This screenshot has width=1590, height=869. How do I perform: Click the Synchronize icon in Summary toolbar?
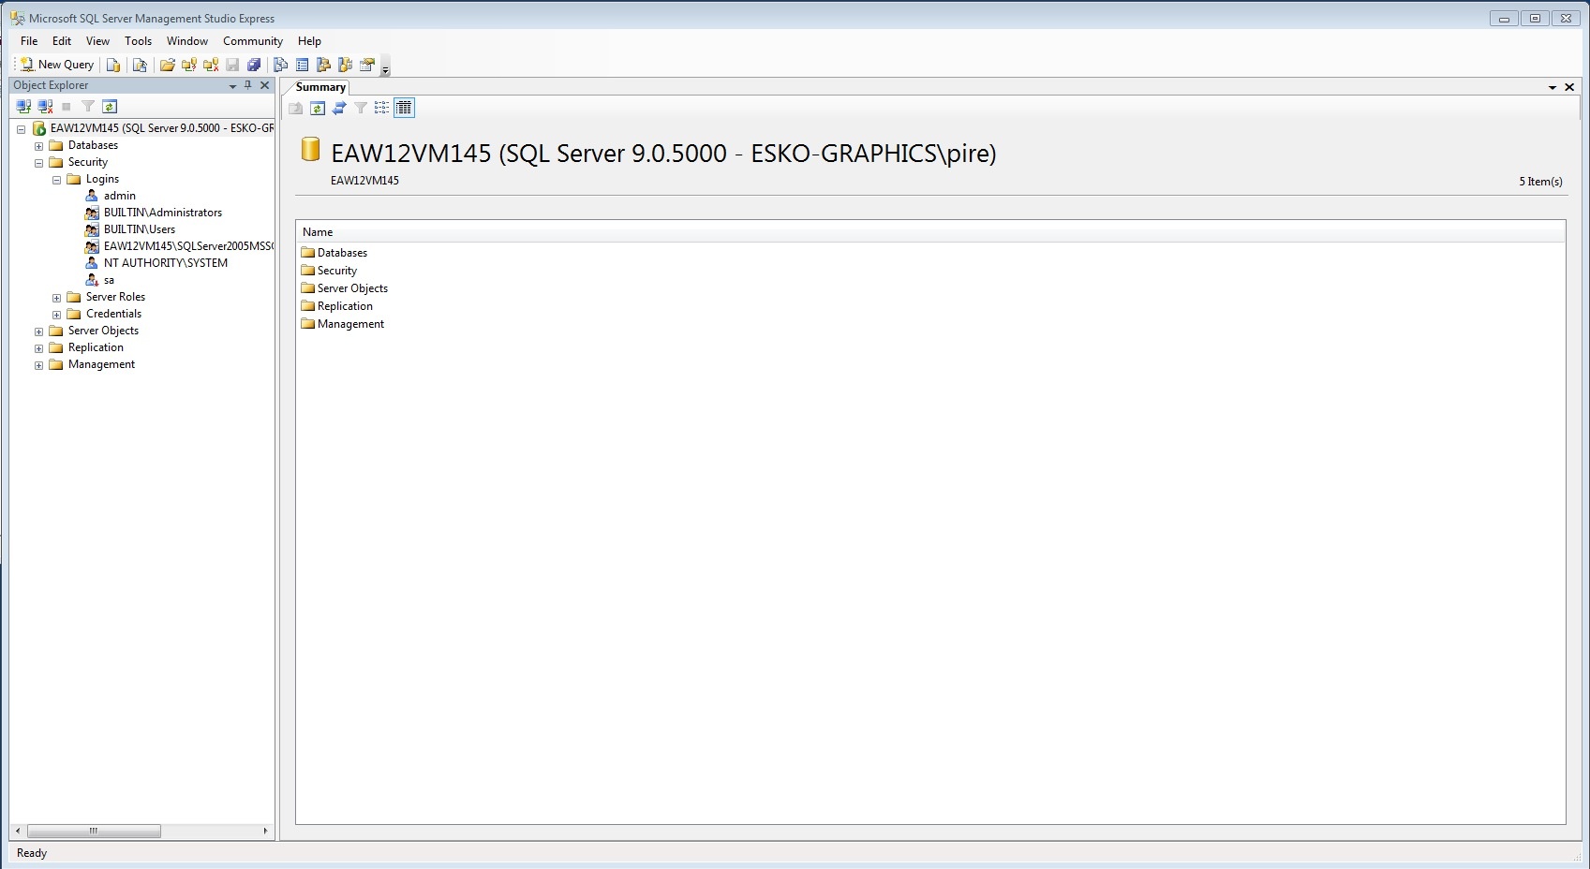(x=339, y=108)
